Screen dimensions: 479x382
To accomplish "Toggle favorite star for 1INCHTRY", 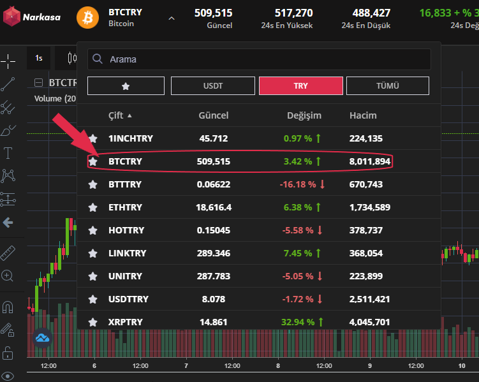I will [93, 138].
